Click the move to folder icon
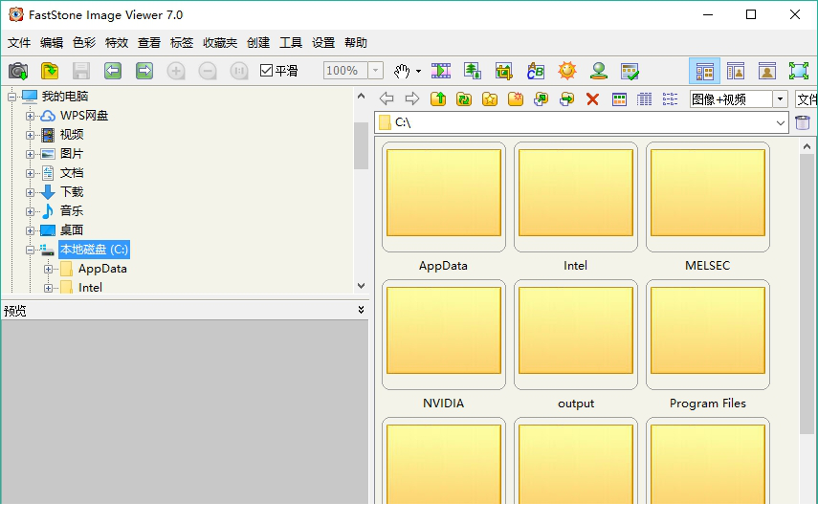 (566, 98)
